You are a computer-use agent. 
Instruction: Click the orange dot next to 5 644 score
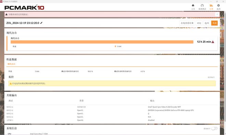tap(115, 46)
